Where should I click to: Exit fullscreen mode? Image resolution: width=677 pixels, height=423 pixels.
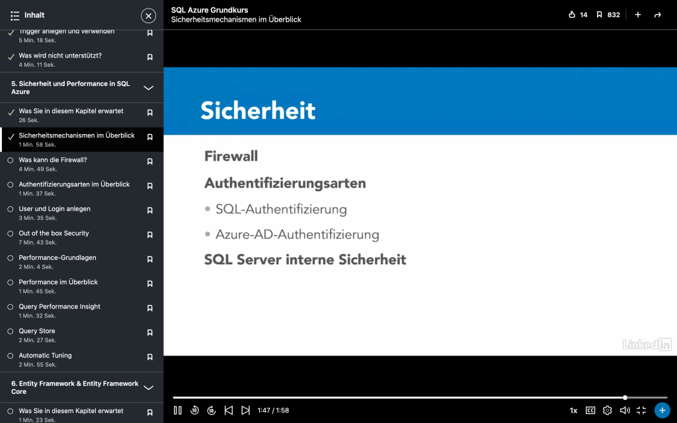tap(641, 410)
